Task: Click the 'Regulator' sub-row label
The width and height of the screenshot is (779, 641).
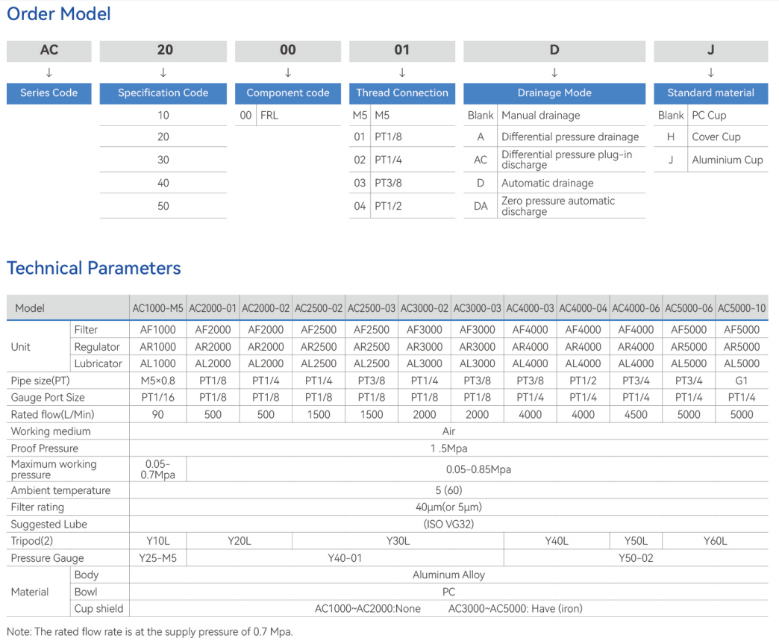Action: point(97,347)
